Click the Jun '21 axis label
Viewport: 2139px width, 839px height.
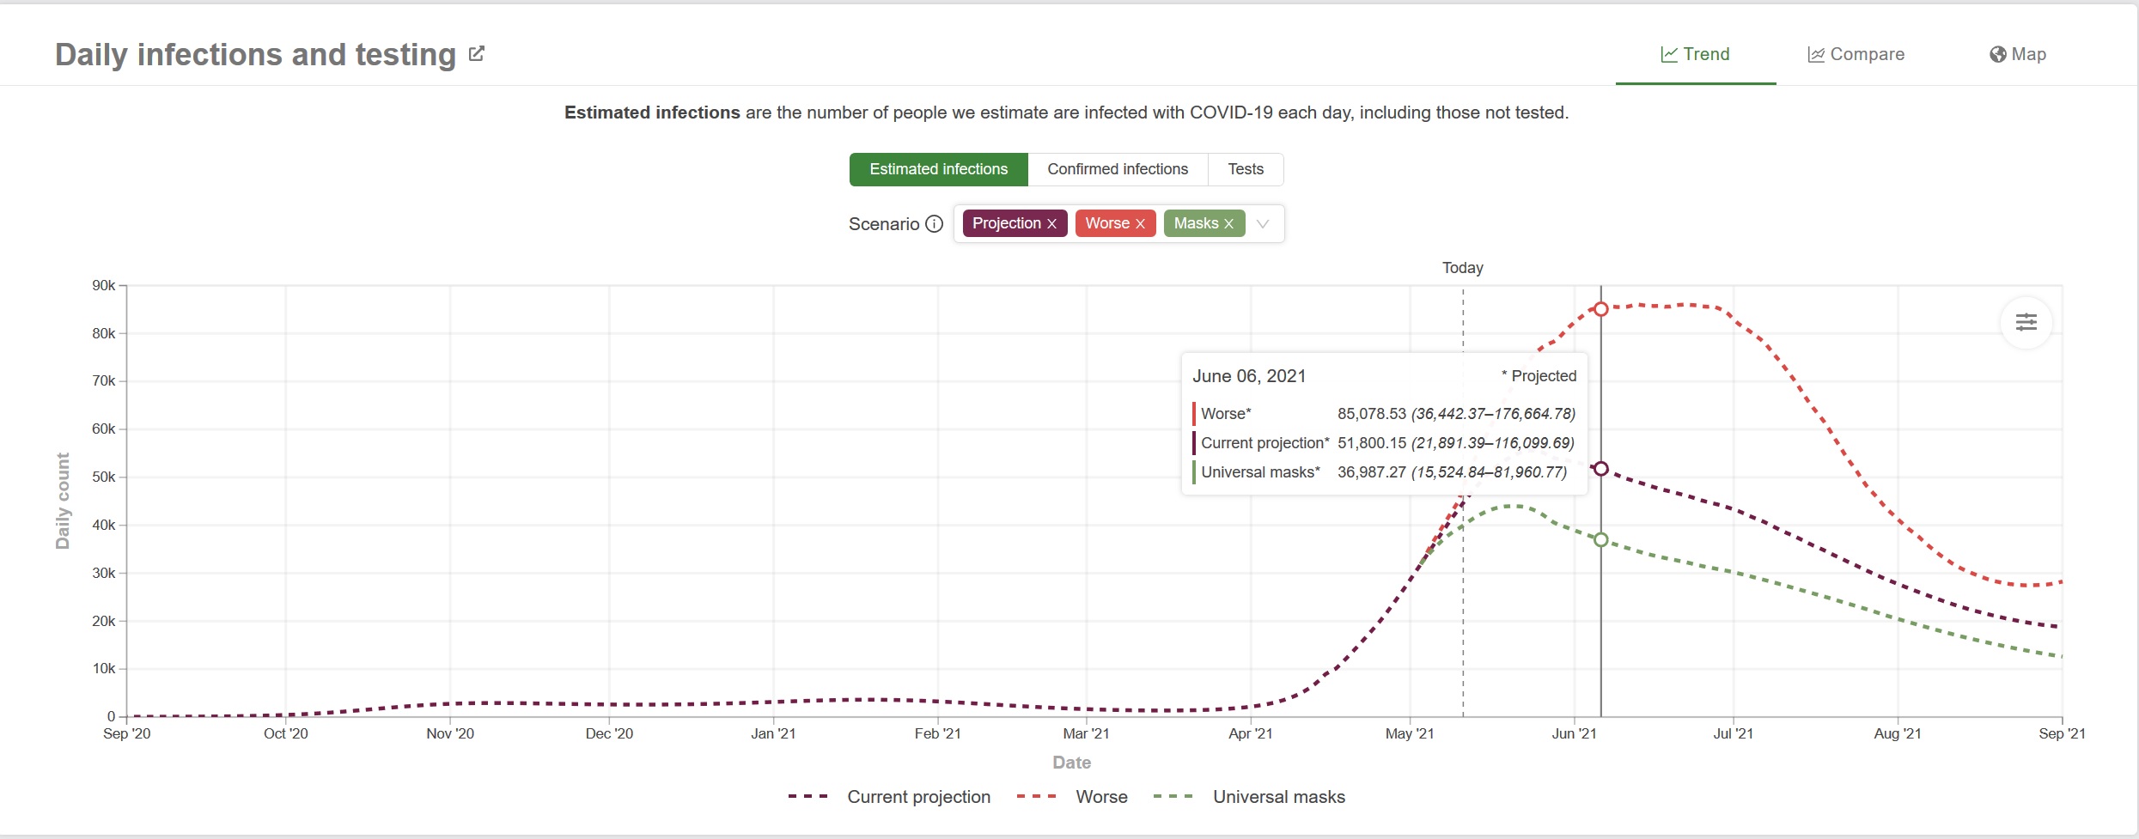tap(1574, 733)
